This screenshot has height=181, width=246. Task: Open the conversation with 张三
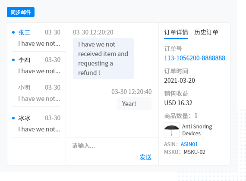tap(36, 37)
